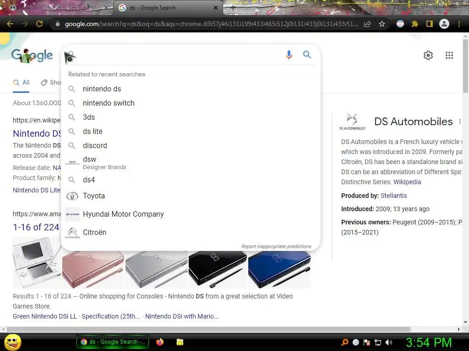Open the Google apps grid
The height and width of the screenshot is (351, 469).
pyautogui.click(x=449, y=55)
